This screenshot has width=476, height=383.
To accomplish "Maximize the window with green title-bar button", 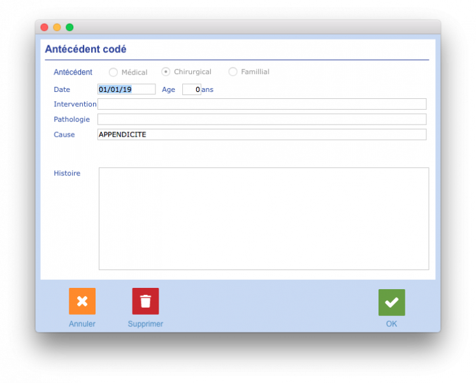I will (69, 27).
